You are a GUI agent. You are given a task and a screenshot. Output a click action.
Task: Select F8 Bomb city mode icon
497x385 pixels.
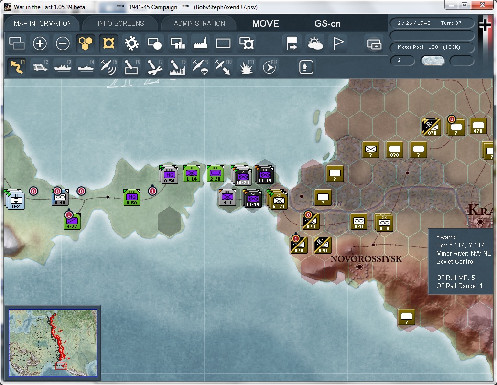tap(177, 67)
